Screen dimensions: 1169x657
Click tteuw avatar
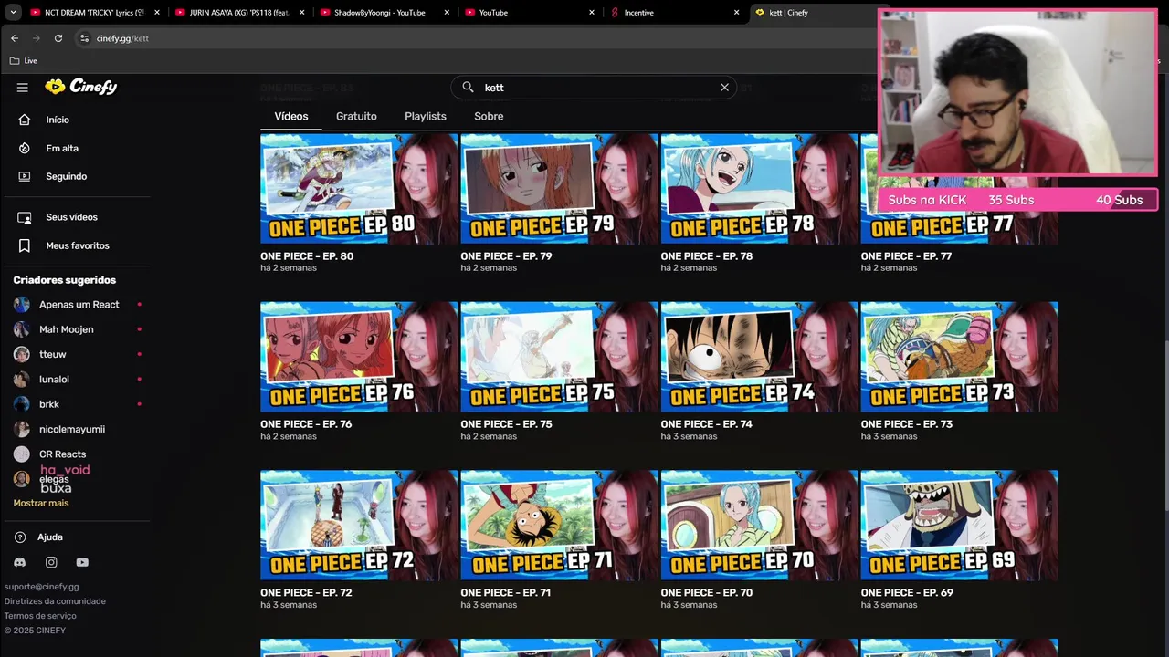tap(22, 354)
